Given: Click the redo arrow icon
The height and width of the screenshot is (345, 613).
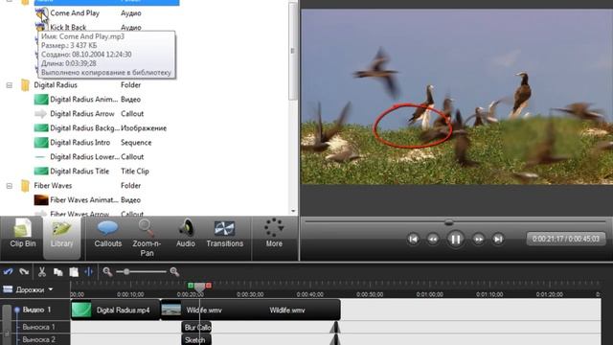Looking at the screenshot, I should [x=24, y=271].
